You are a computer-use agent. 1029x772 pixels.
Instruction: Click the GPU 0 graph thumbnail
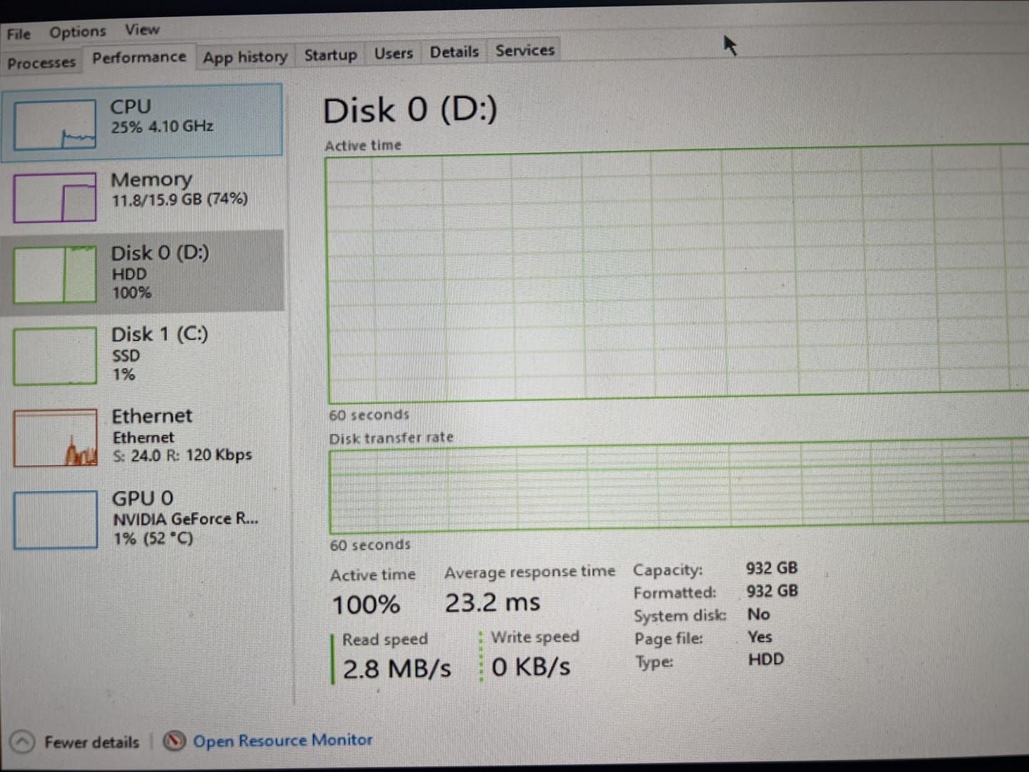55,520
